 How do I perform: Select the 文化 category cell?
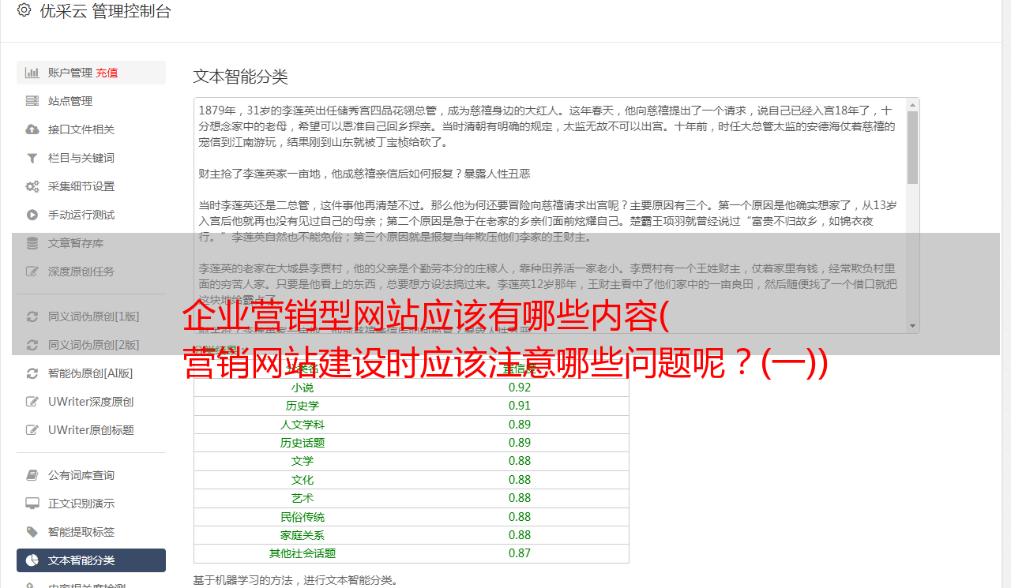pyautogui.click(x=303, y=480)
